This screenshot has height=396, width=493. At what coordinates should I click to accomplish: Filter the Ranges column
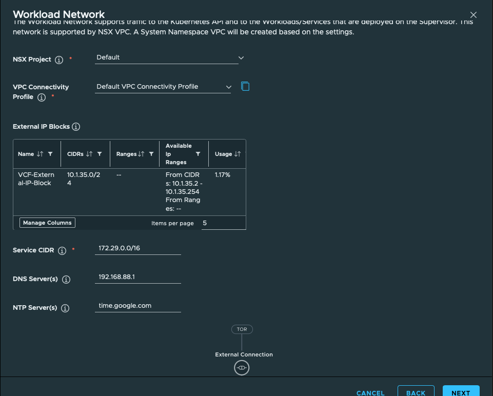(x=151, y=154)
